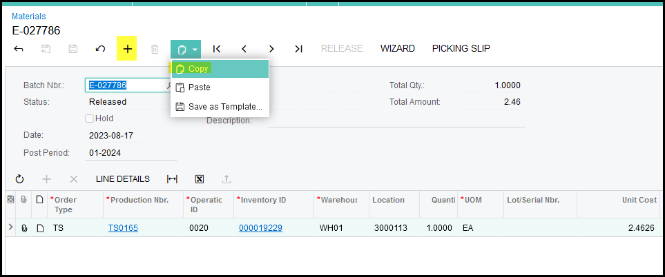The image size is (665, 277).
Task: Go to last record icon
Action: coord(298,49)
